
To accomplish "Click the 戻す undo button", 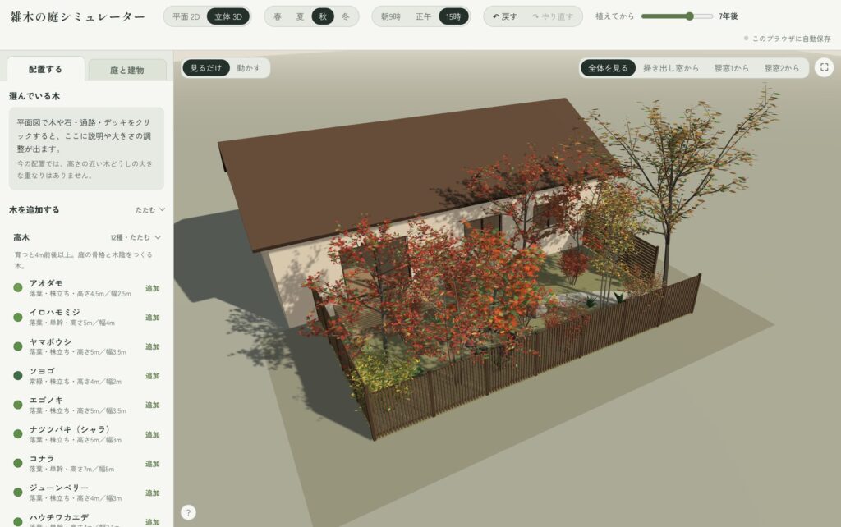I will tap(505, 16).
